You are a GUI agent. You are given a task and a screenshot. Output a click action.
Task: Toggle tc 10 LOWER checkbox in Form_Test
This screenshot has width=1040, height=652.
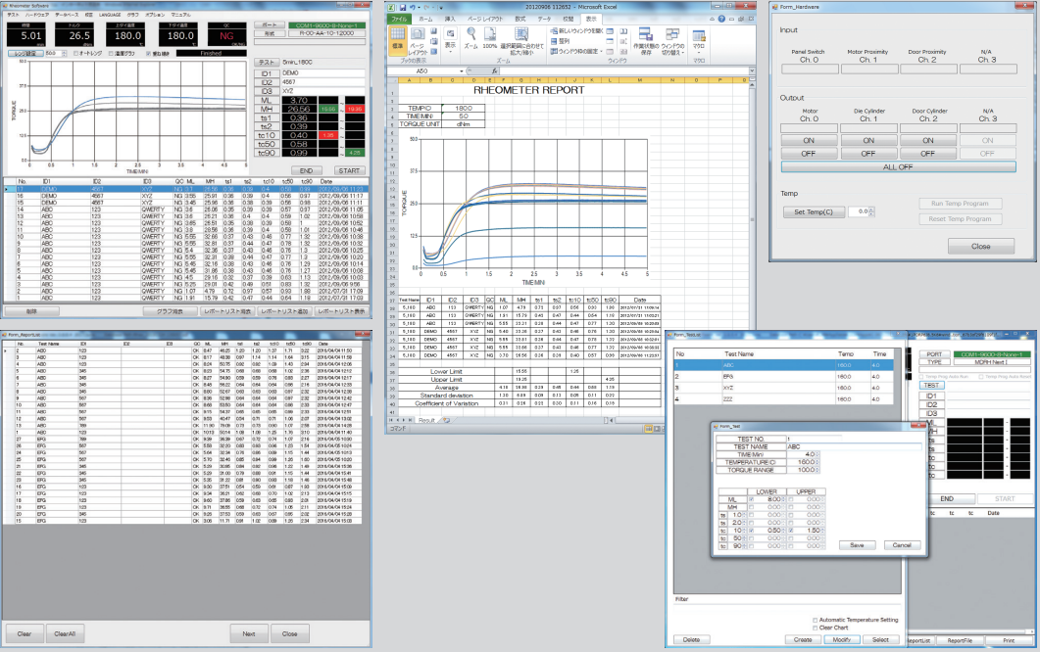pos(752,530)
